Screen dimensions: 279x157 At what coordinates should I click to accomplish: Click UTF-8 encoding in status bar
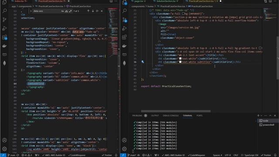point(228,155)
